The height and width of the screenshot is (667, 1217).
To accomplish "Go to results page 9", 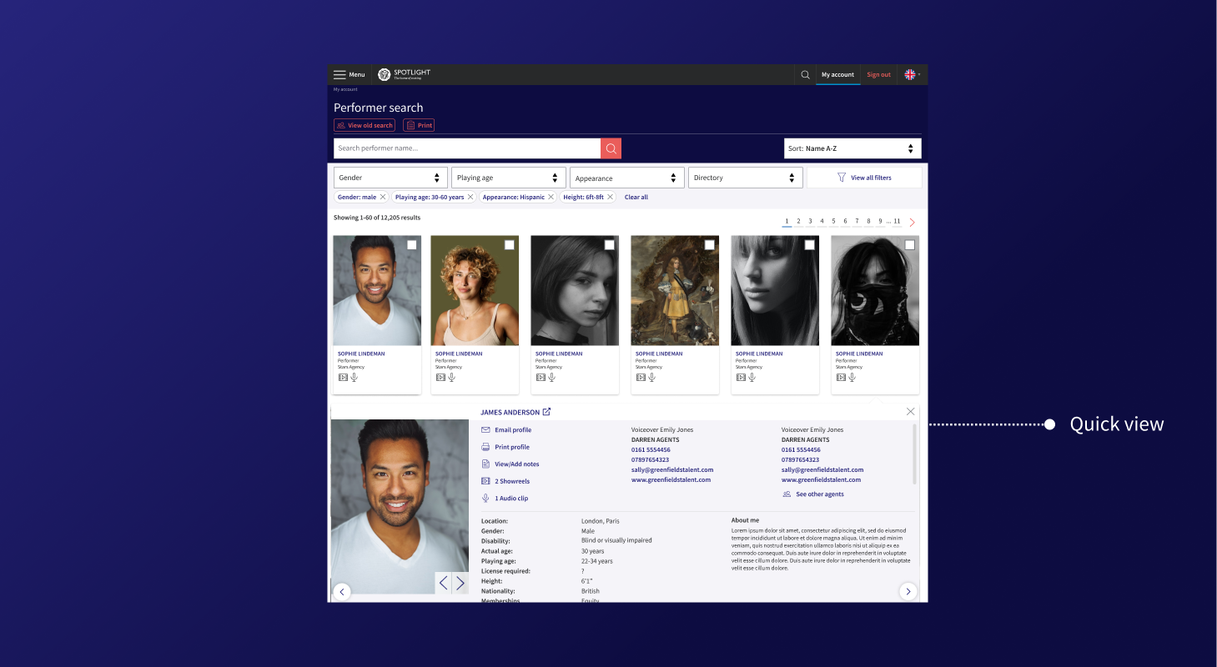I will [x=880, y=221].
